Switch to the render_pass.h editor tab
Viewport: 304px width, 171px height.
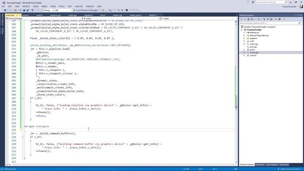coord(135,15)
